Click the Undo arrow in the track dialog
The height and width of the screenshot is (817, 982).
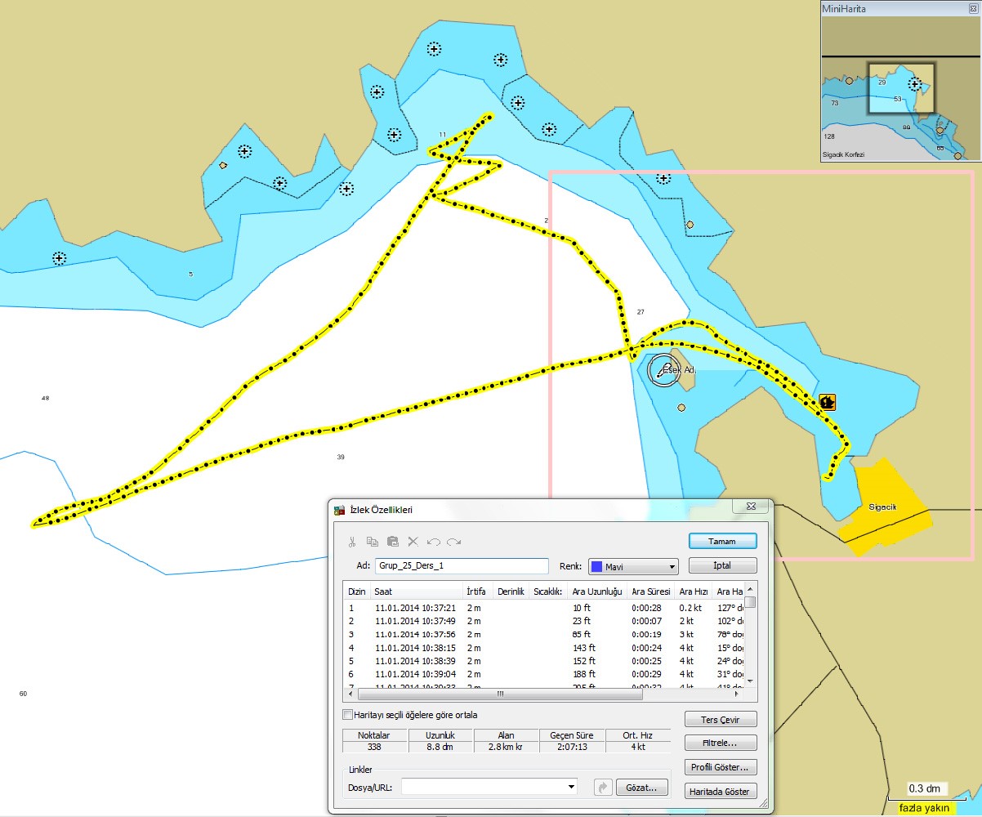click(434, 541)
